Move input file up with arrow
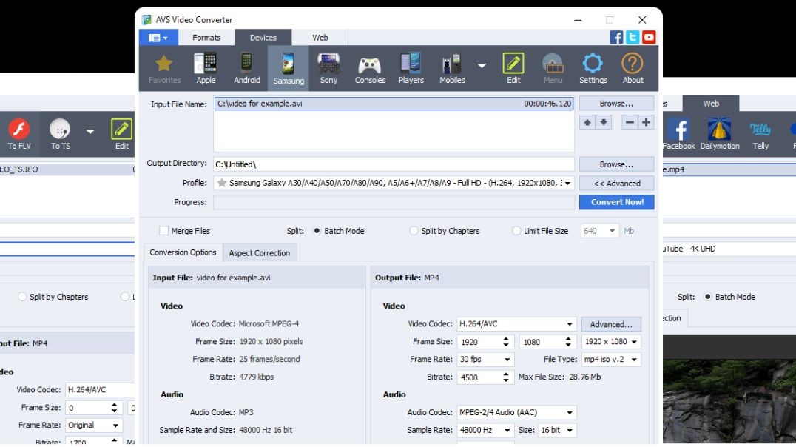Image resolution: width=796 pixels, height=447 pixels. (587, 122)
